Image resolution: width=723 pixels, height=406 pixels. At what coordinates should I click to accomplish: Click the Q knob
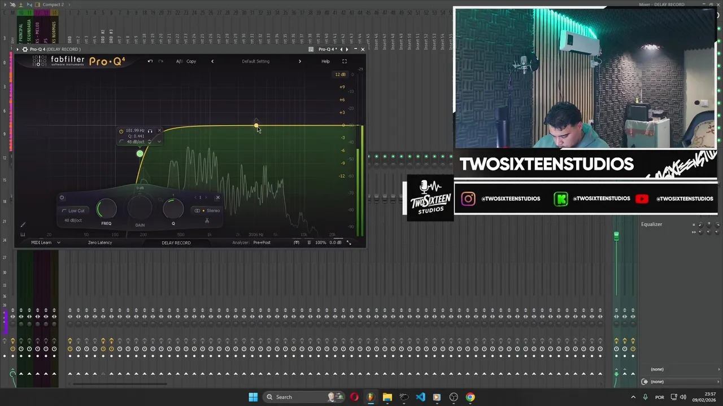click(x=173, y=209)
